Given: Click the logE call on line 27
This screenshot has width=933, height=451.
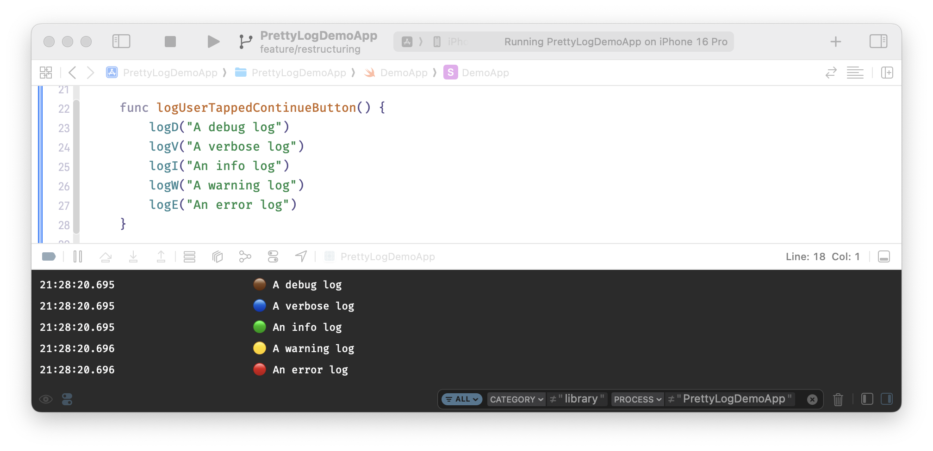Looking at the screenshot, I should 164,205.
